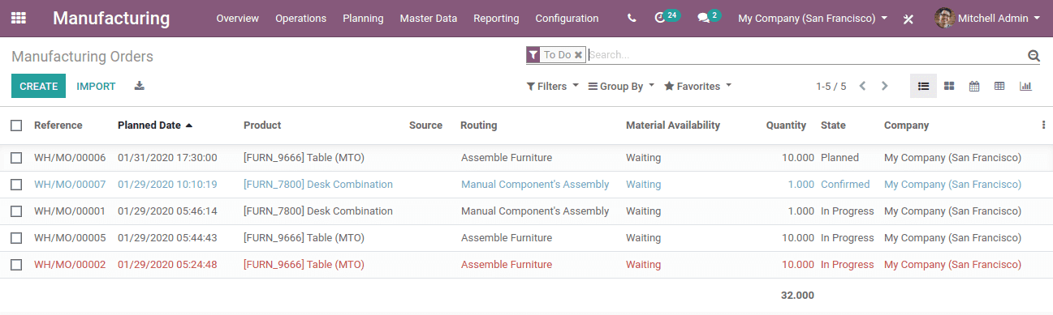Toggle select-all checkbox in header
The image size is (1053, 315).
tap(16, 125)
